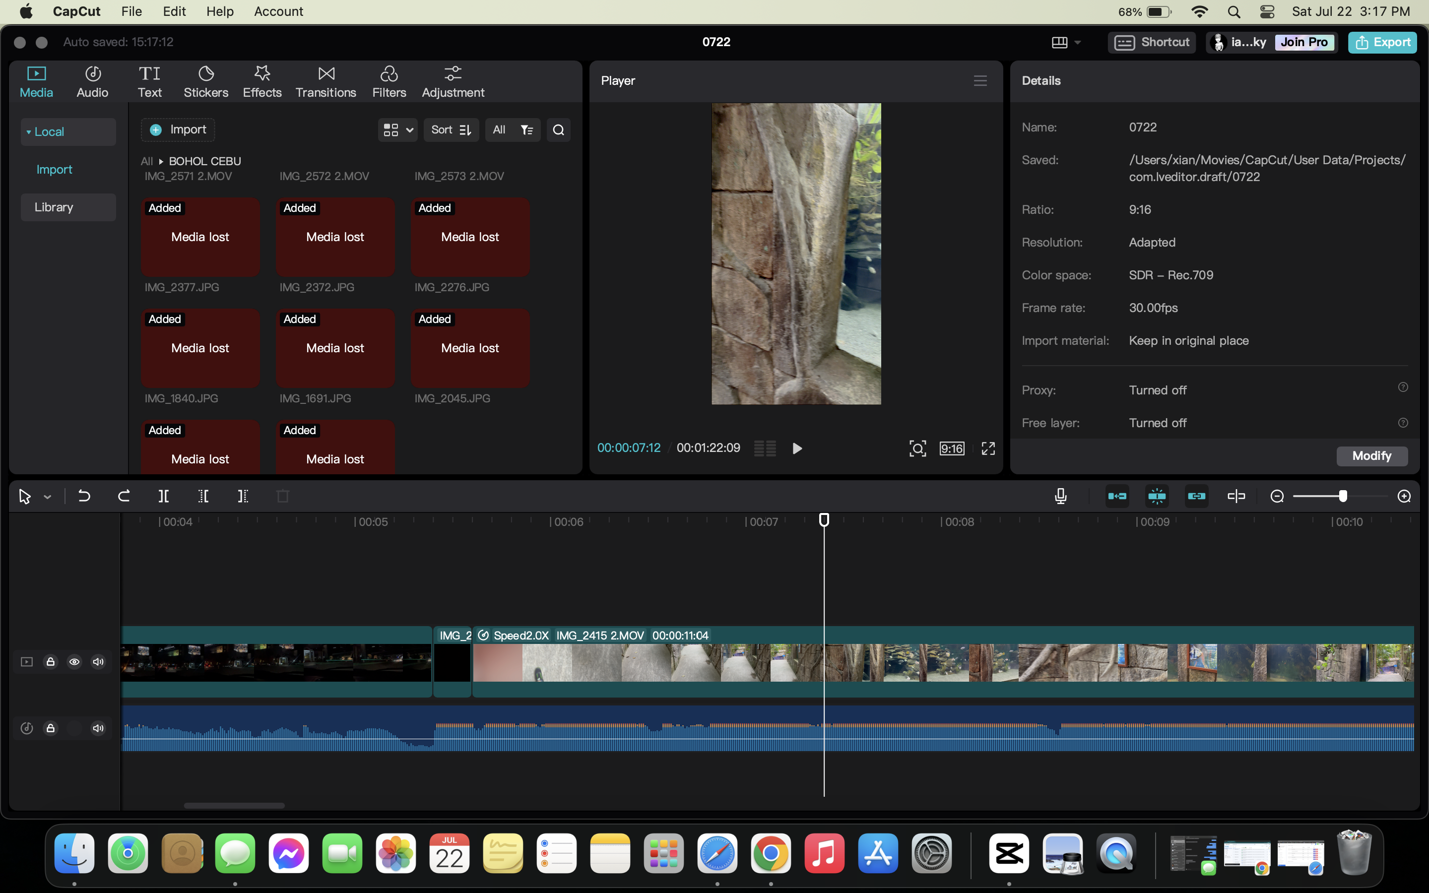Click the Export button
This screenshot has width=1429, height=893.
(x=1382, y=42)
